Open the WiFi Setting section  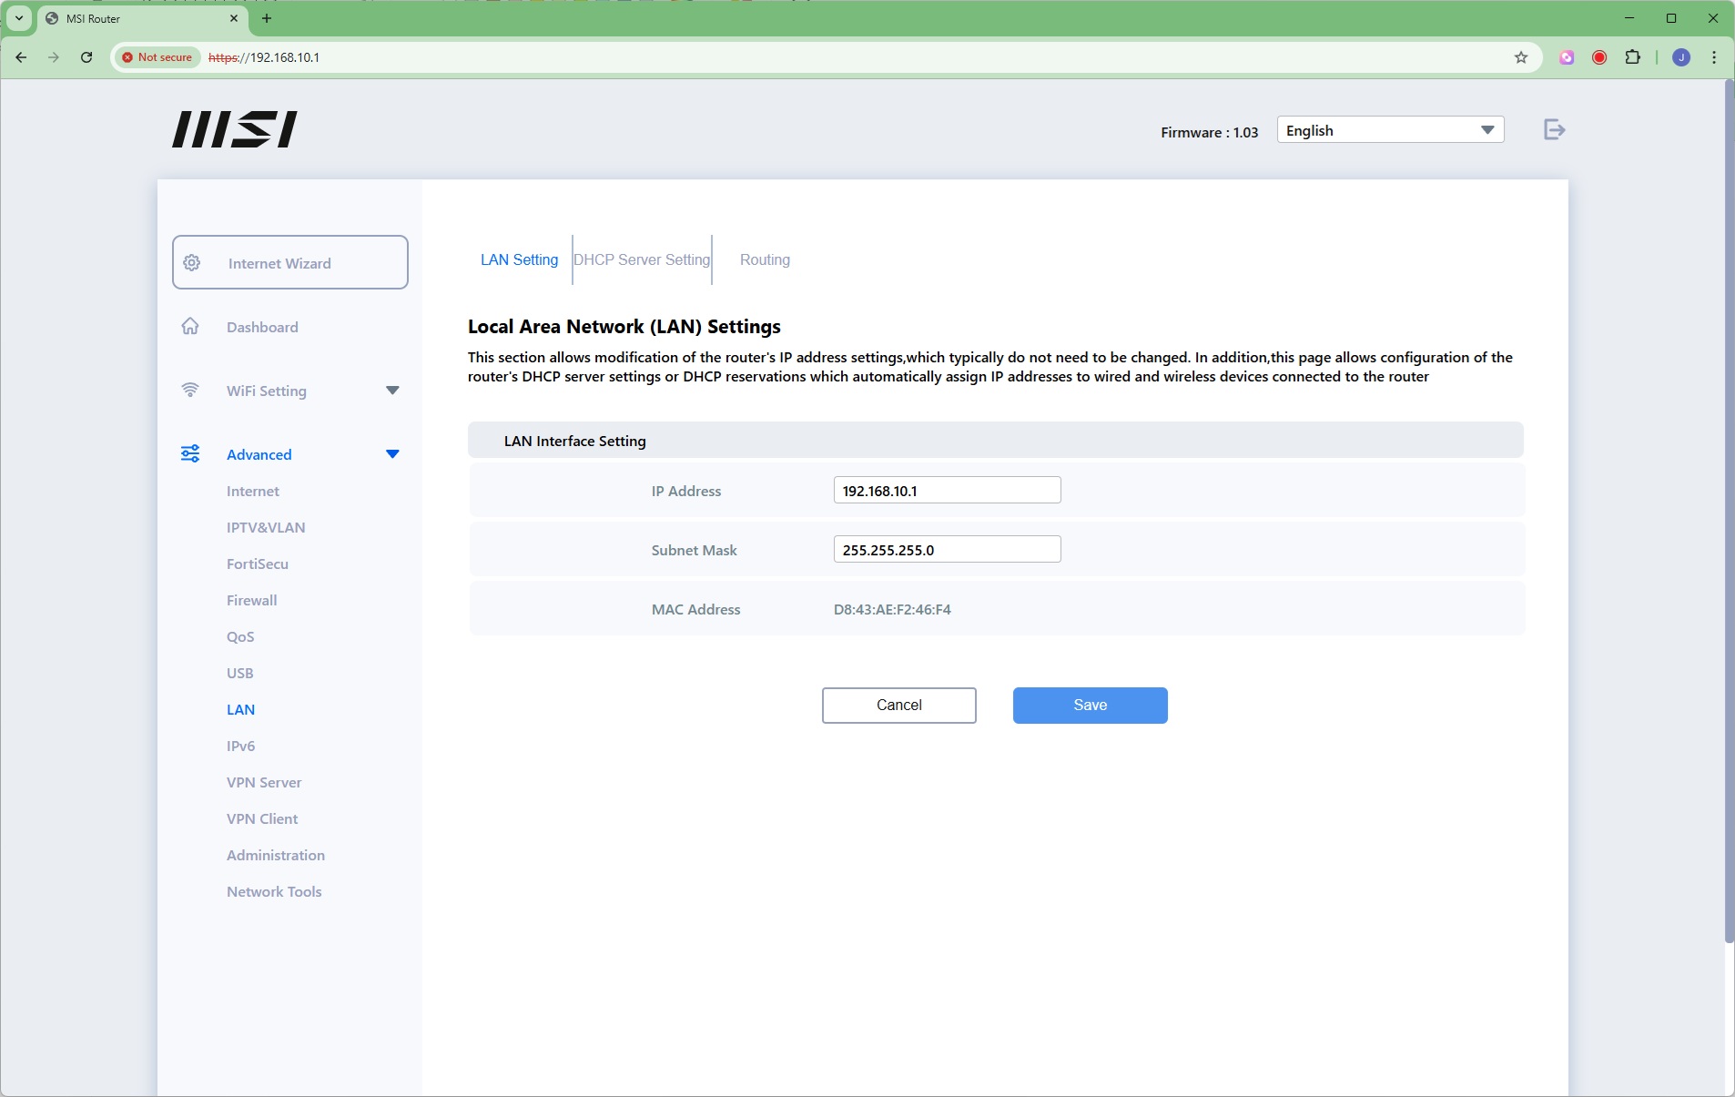pyautogui.click(x=267, y=391)
